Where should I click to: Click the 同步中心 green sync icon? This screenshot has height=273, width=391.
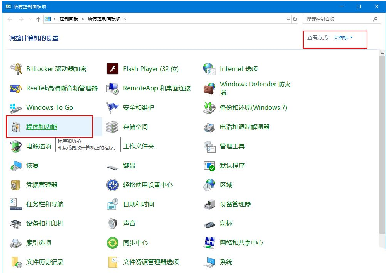(113, 242)
